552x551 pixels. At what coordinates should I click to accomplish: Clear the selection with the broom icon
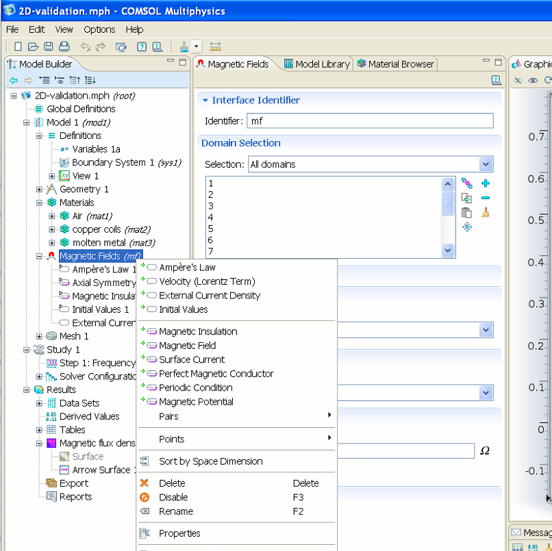coord(486,212)
